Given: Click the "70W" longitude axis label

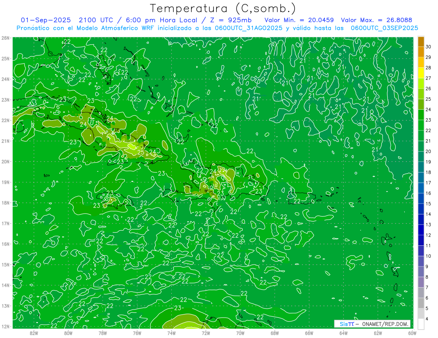Looking at the screenshot, I should coord(240,333).
